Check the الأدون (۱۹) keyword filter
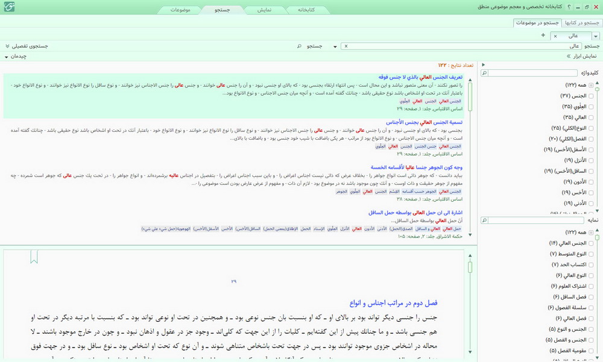The height and width of the screenshot is (362, 603). (x=591, y=182)
